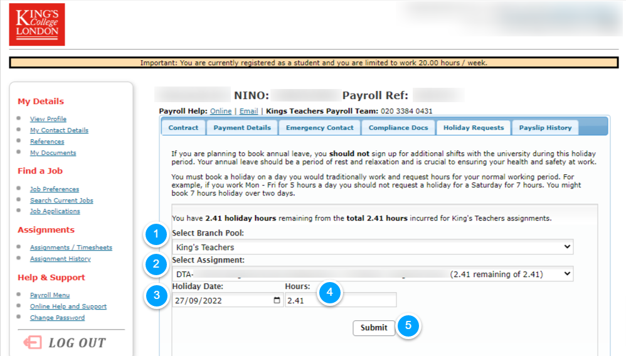Submit the holiday request

click(x=374, y=328)
